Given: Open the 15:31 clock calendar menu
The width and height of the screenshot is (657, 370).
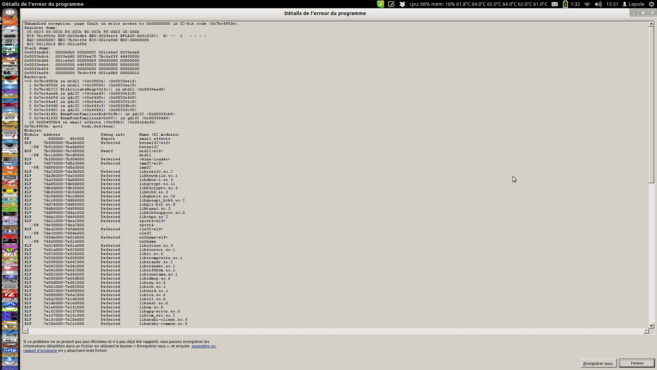Looking at the screenshot, I should 612,4.
